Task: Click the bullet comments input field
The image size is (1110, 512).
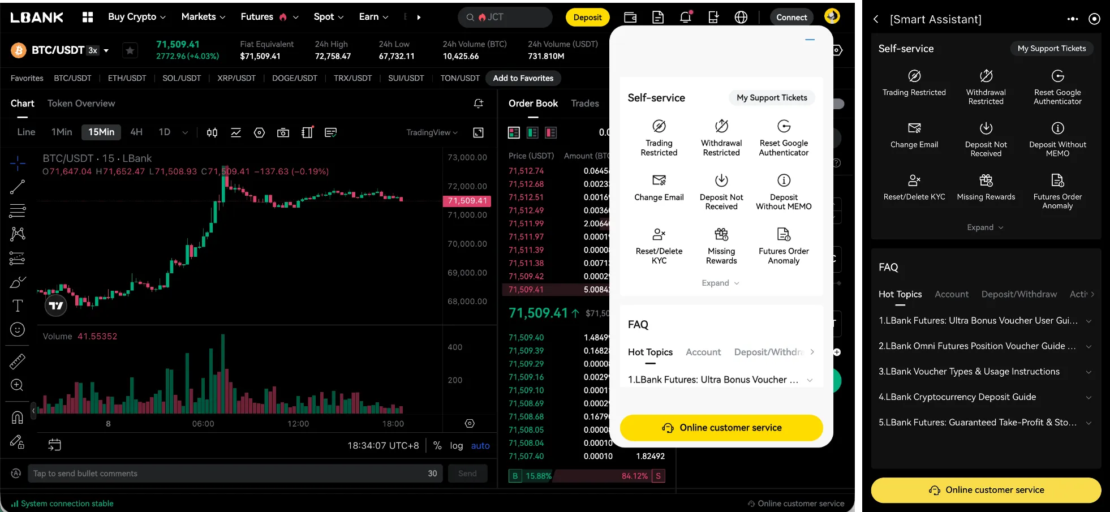Action: pos(226,474)
